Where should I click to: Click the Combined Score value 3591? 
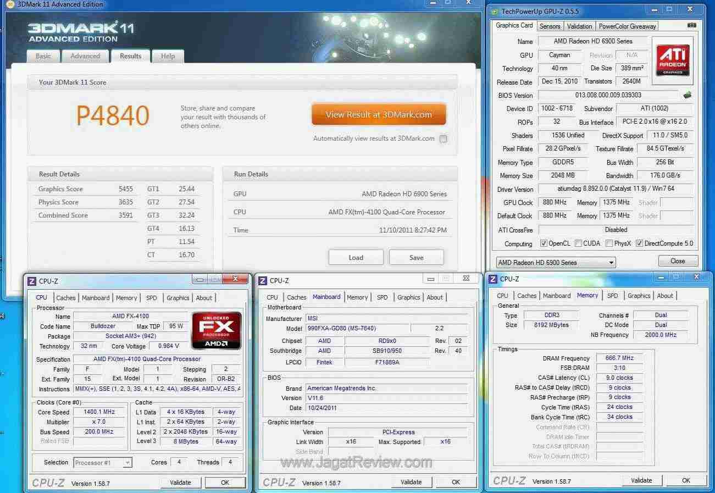coord(126,215)
